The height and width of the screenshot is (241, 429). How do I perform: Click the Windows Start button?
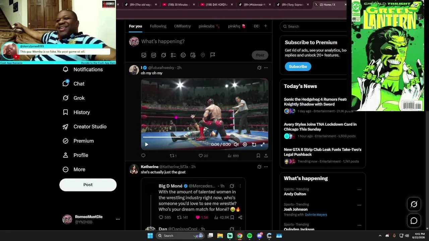[150, 236]
